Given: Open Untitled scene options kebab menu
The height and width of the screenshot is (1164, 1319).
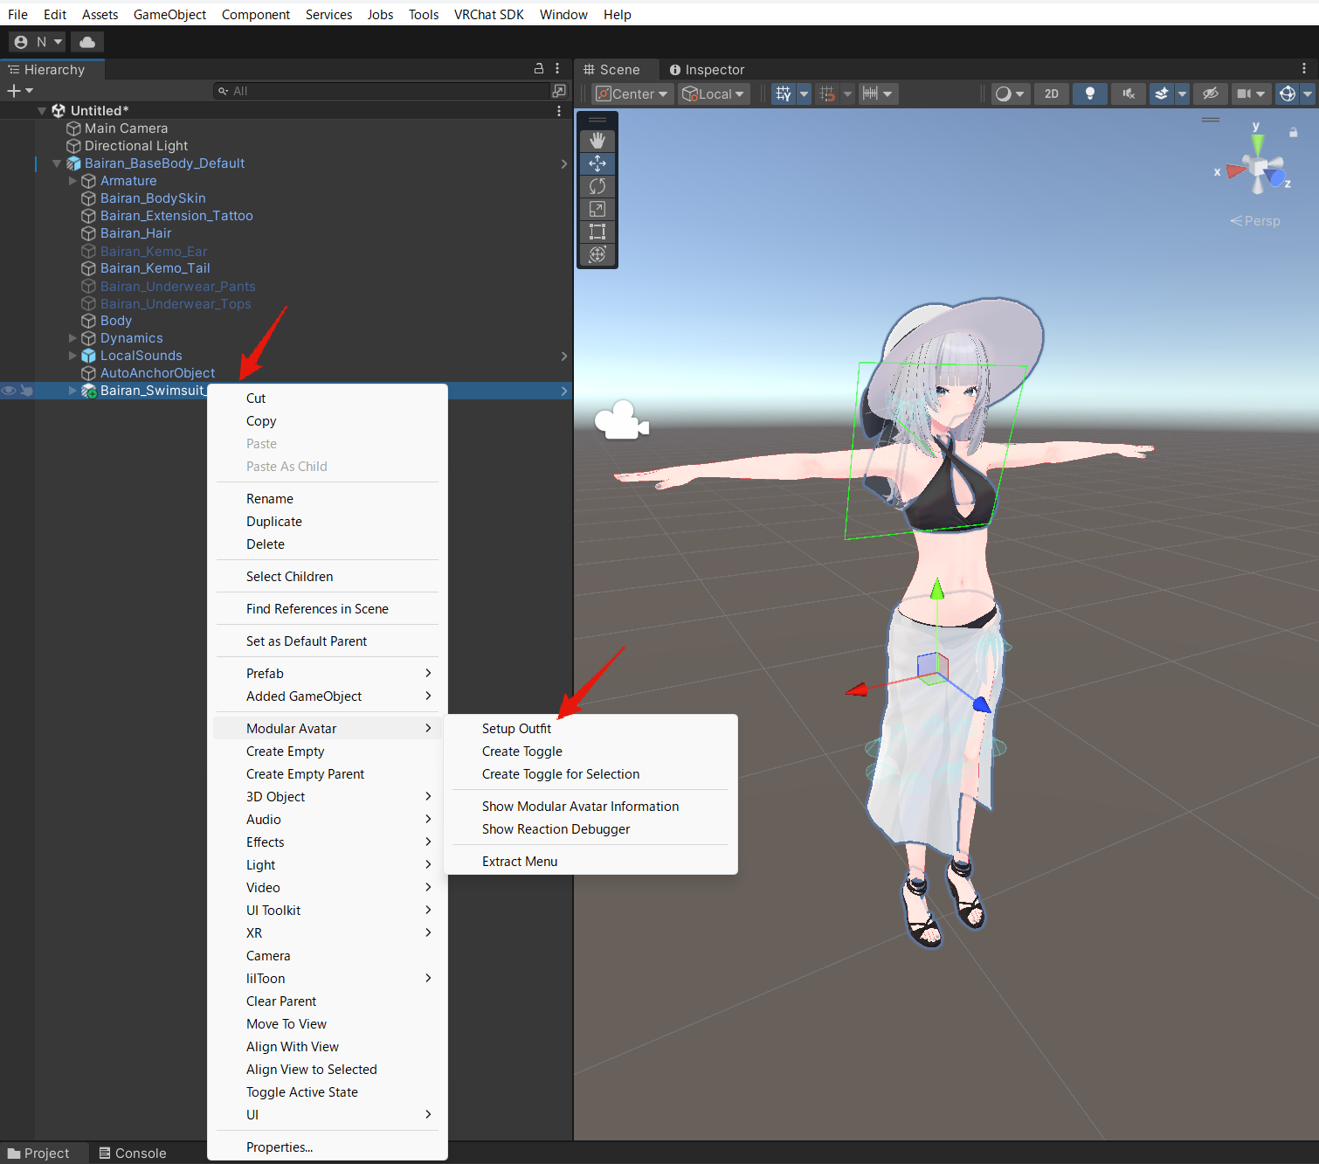Looking at the screenshot, I should click(559, 111).
